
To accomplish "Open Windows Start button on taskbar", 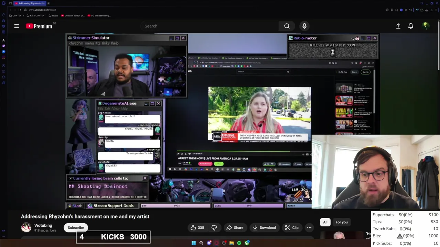I will point(194,243).
